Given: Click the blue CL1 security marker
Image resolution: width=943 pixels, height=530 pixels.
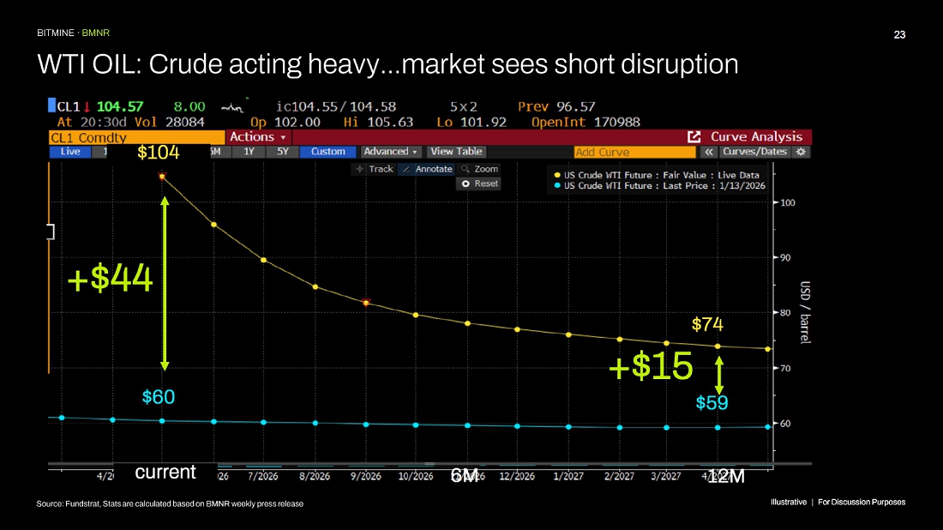Looking at the screenshot, I should click(52, 105).
